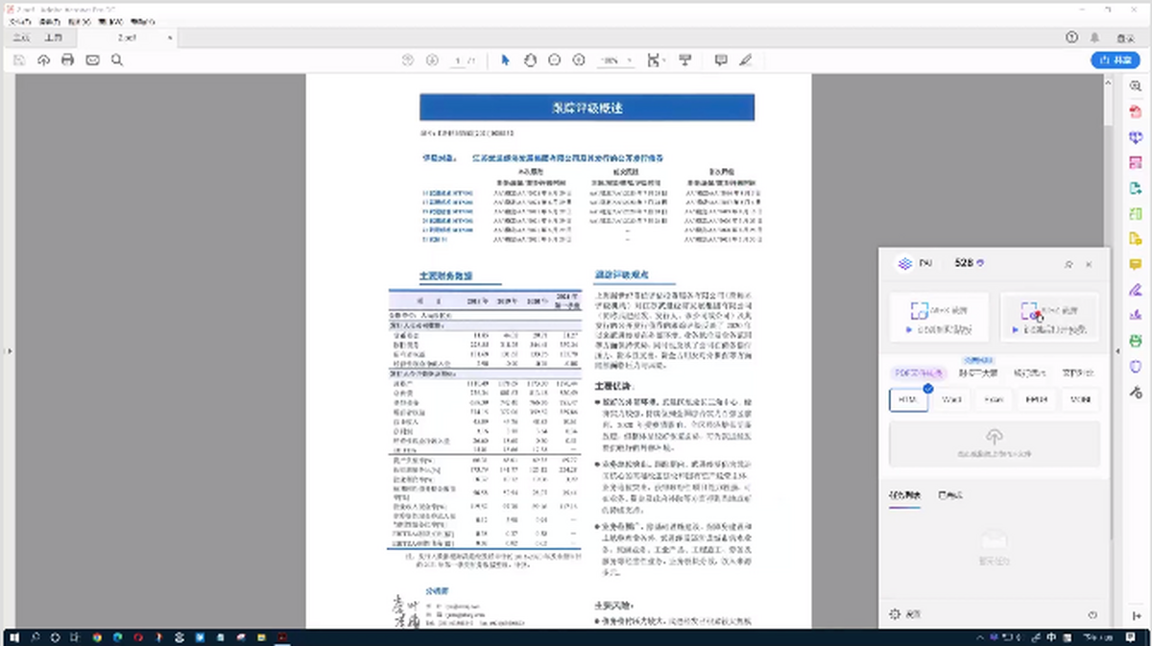Image resolution: width=1152 pixels, height=646 pixels.
Task: Collapse the right tools pane bottom arrow
Action: [1136, 616]
